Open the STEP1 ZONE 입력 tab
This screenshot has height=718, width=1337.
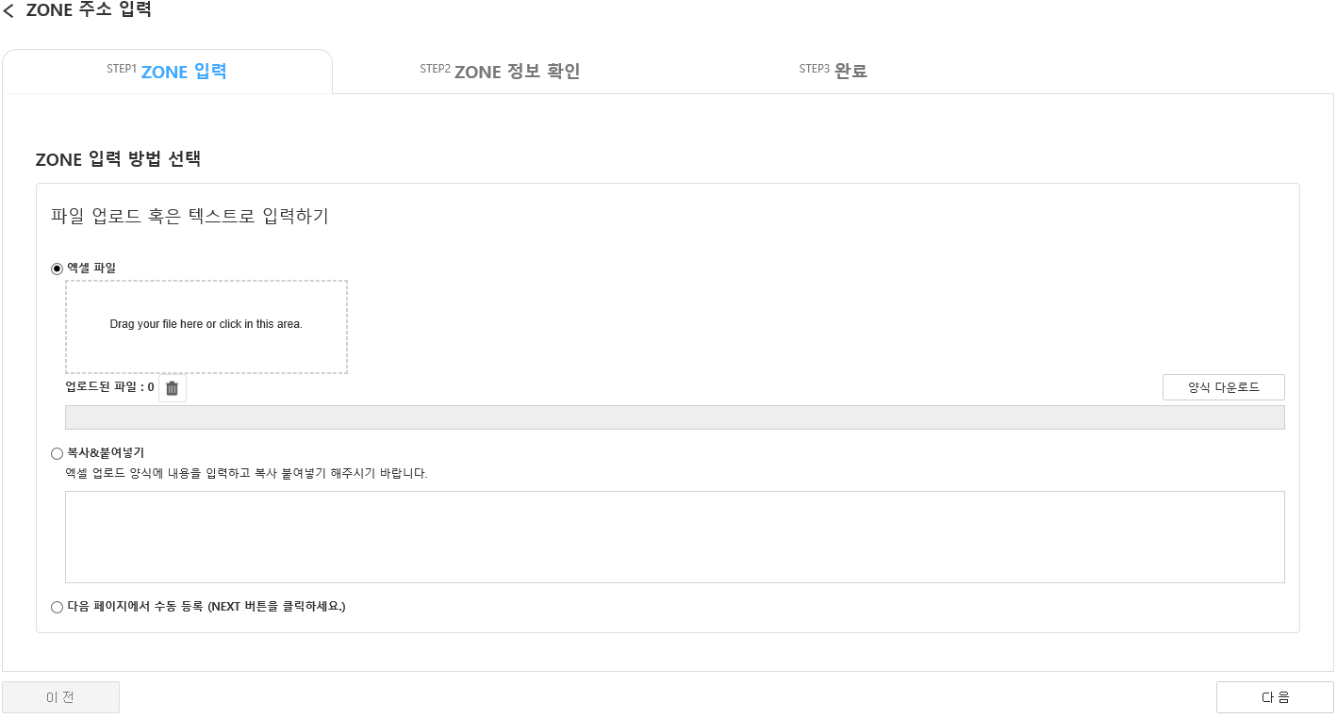tap(167, 72)
